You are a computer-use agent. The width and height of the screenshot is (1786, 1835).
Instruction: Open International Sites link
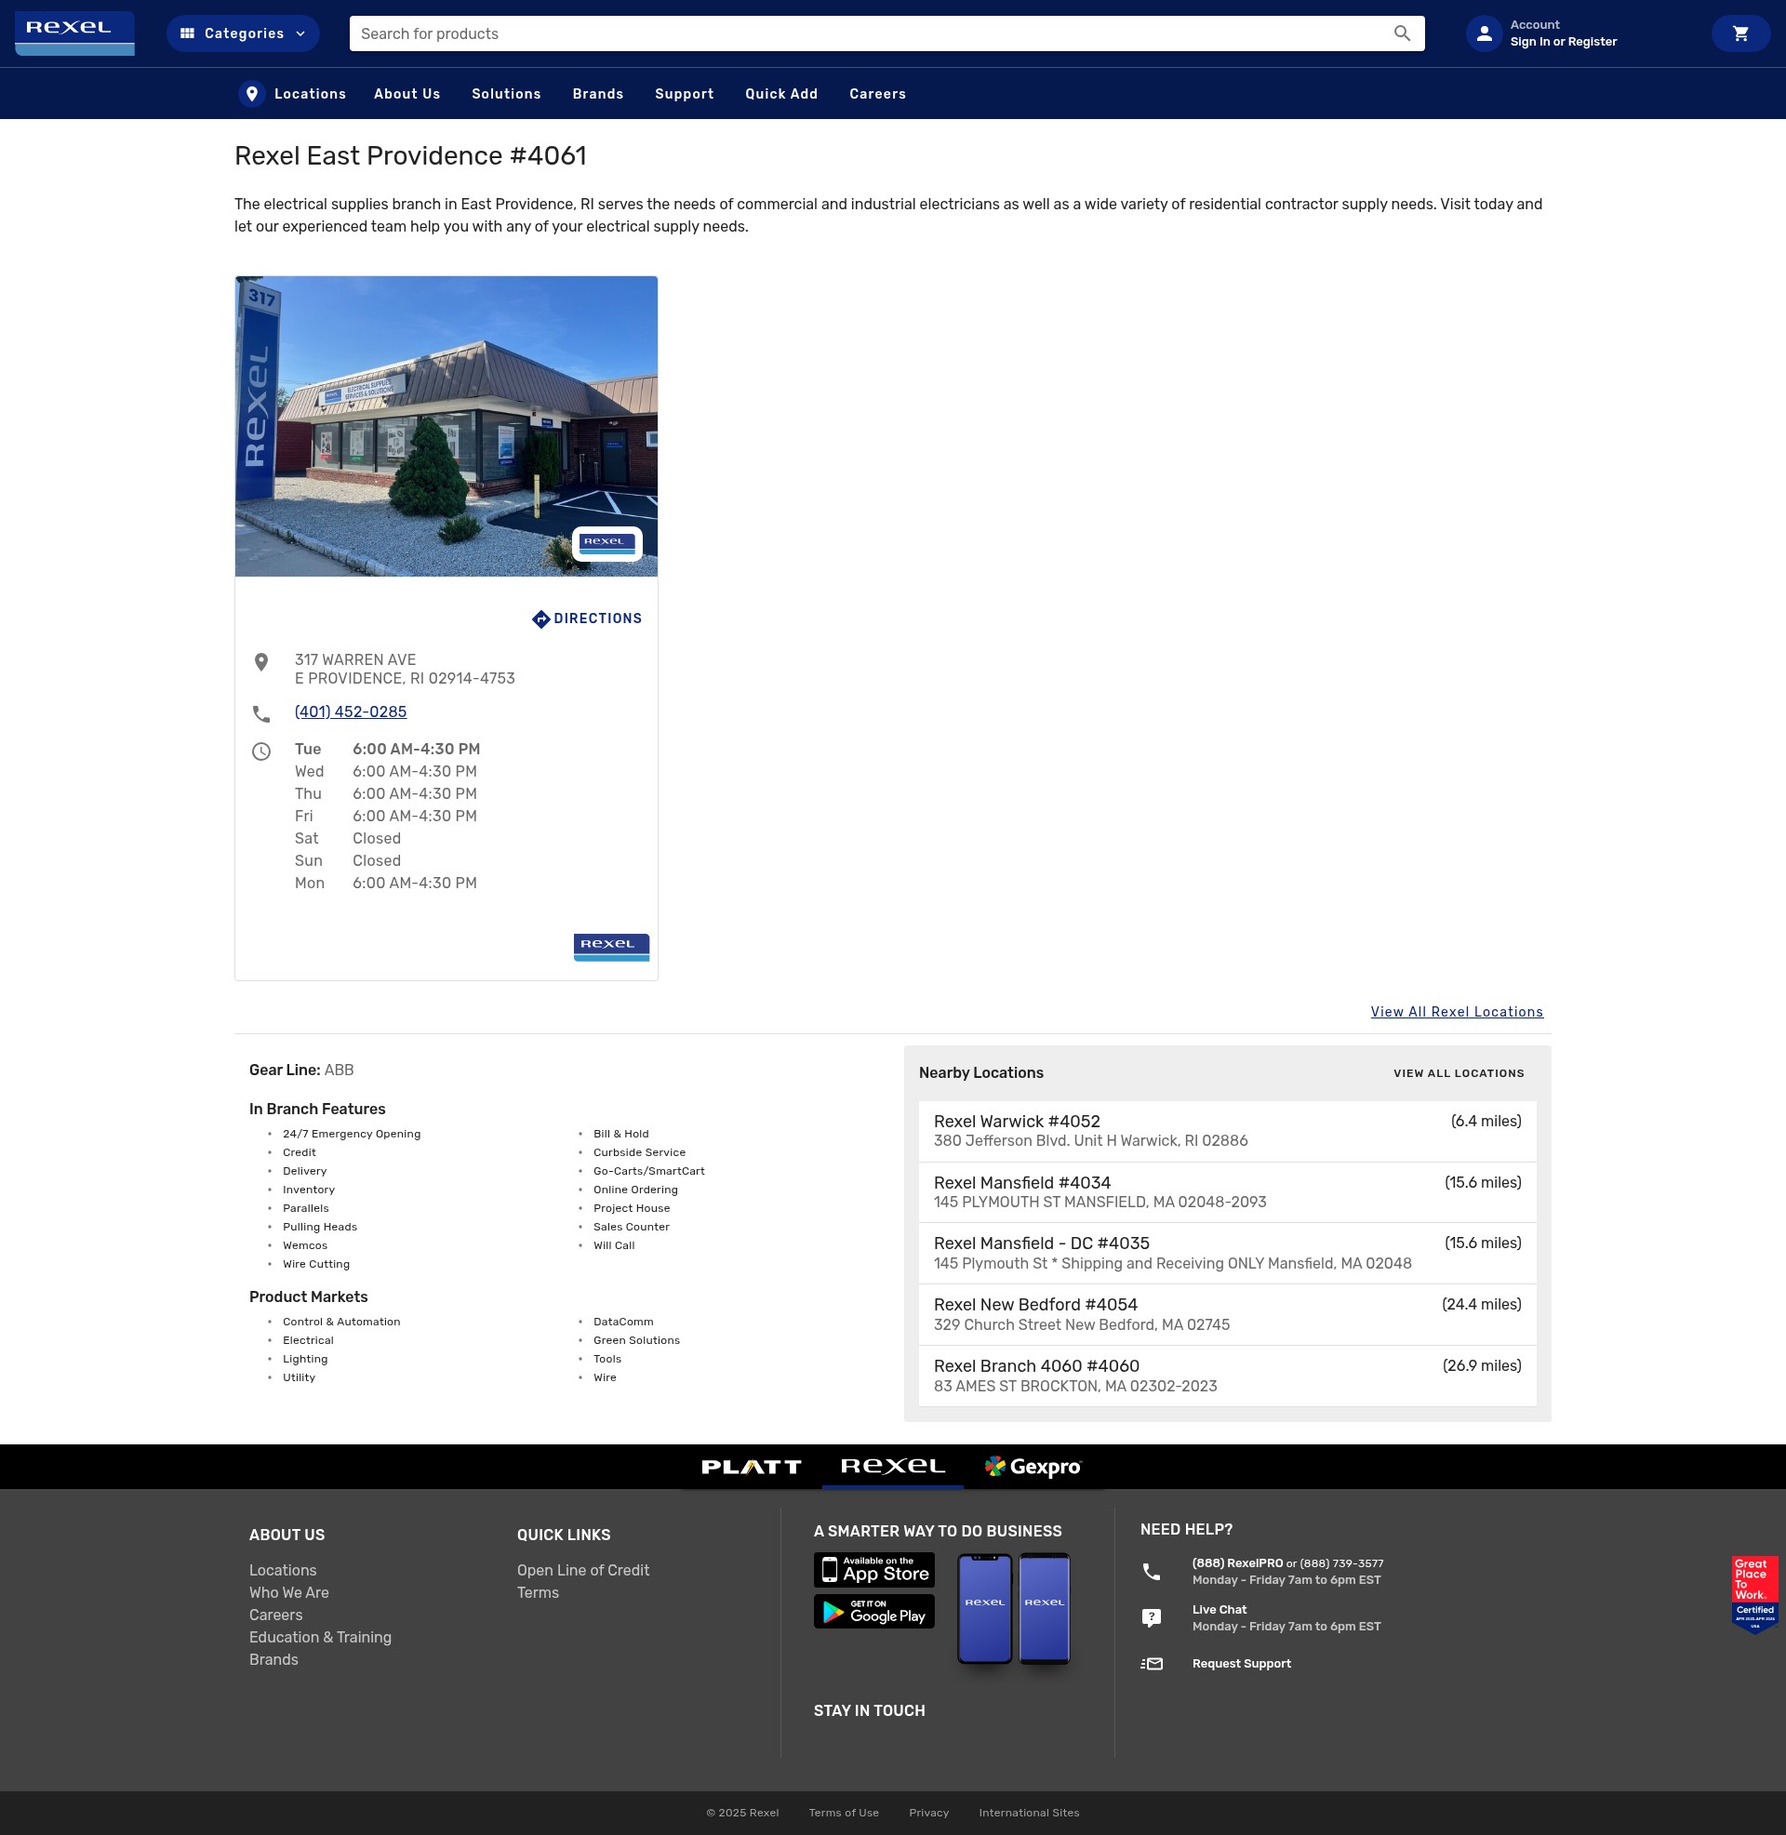coord(1029,1814)
